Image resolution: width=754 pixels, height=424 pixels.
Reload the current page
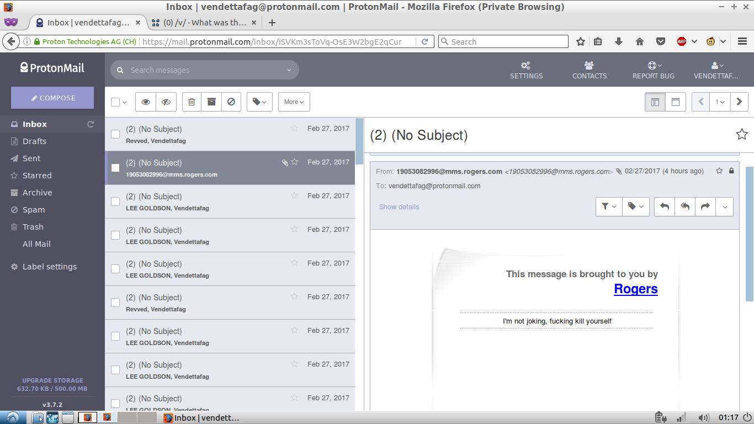[425, 41]
